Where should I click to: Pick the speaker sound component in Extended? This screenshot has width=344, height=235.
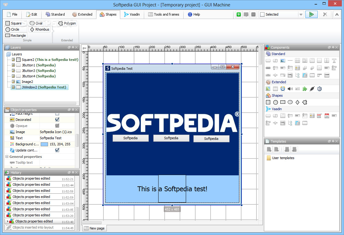click(x=290, y=89)
